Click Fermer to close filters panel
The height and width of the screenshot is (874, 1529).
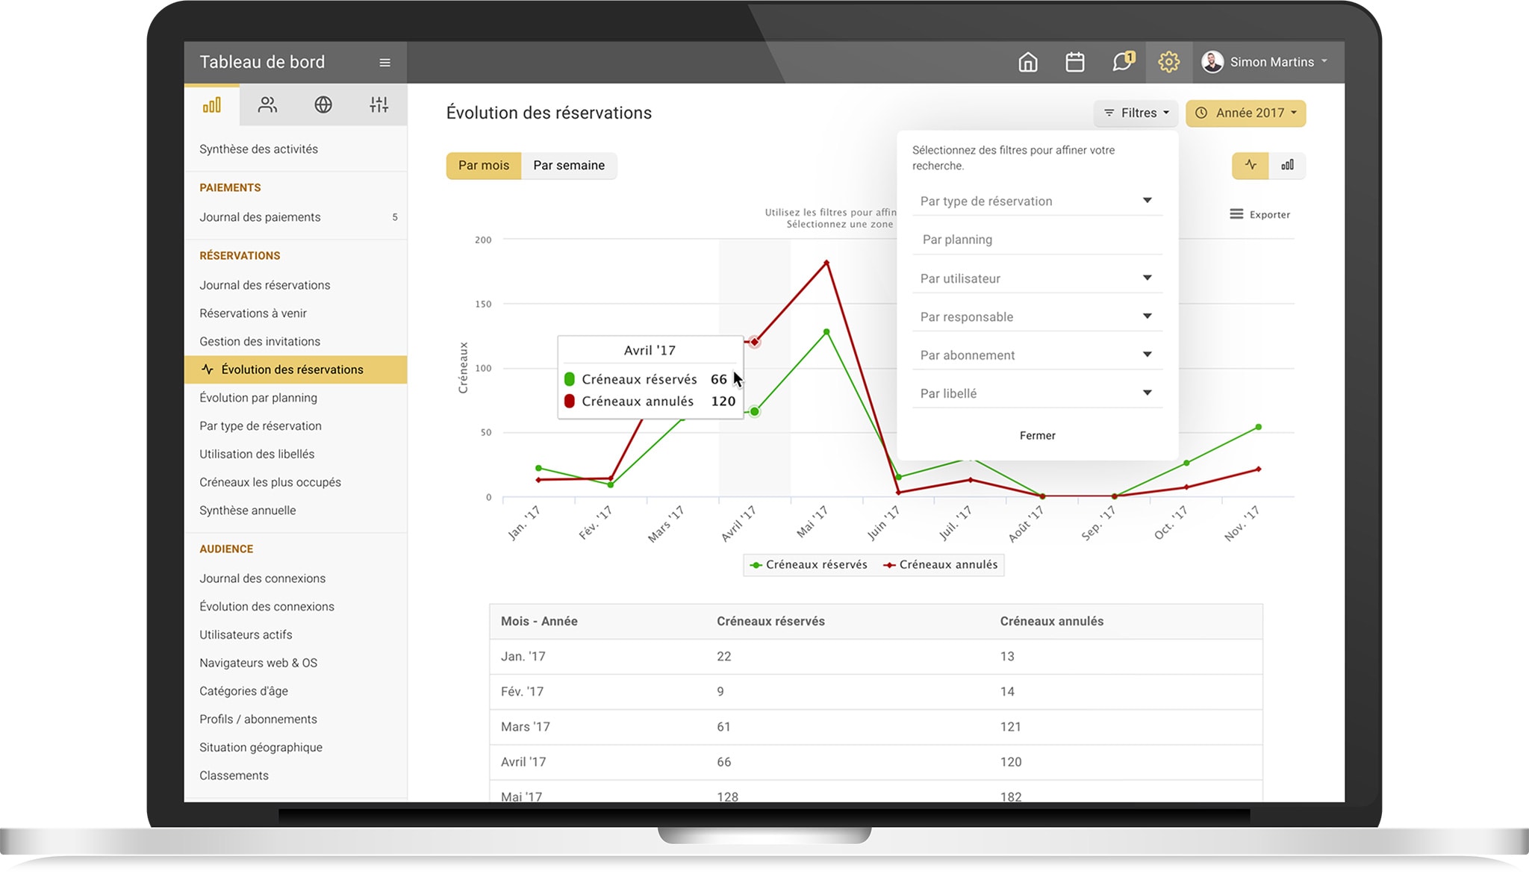click(x=1037, y=436)
